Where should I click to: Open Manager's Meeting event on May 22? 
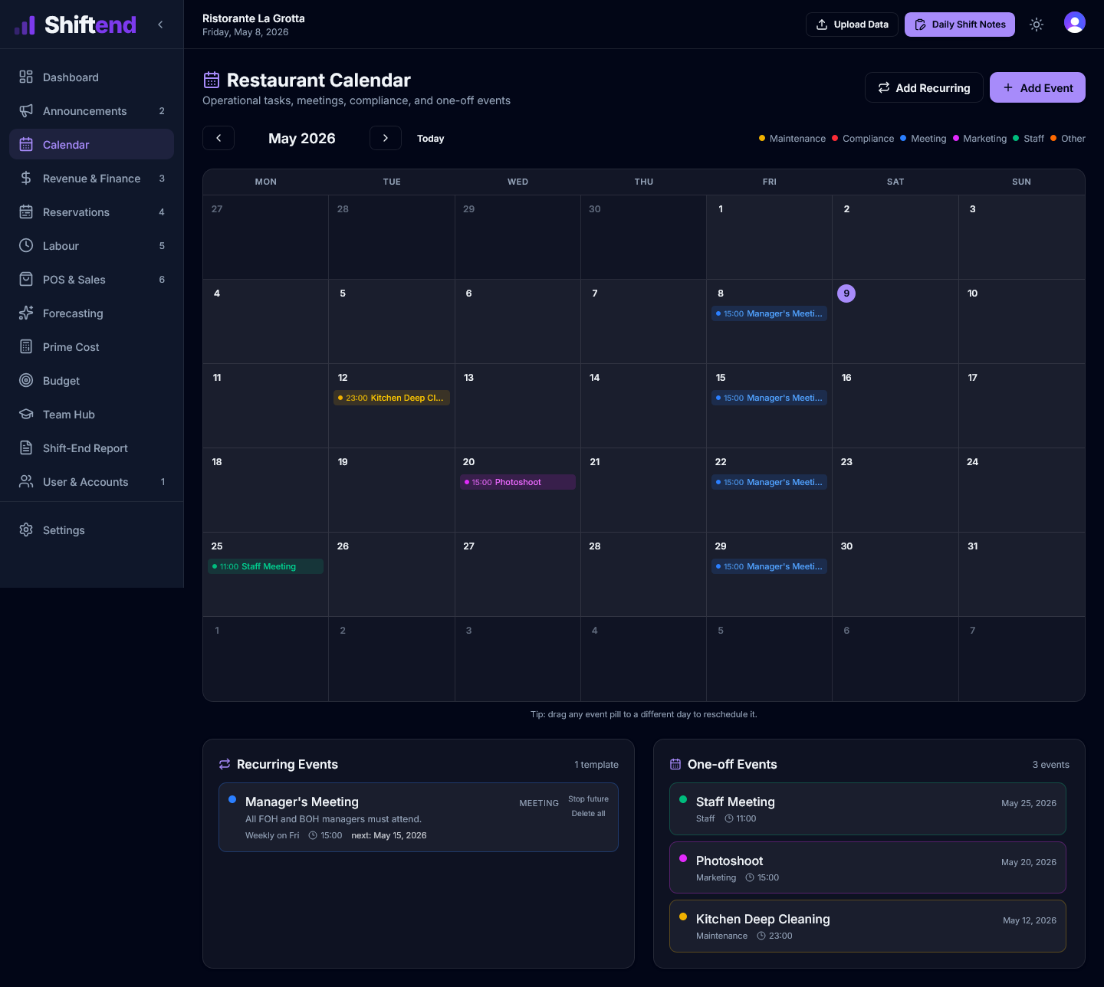point(769,482)
